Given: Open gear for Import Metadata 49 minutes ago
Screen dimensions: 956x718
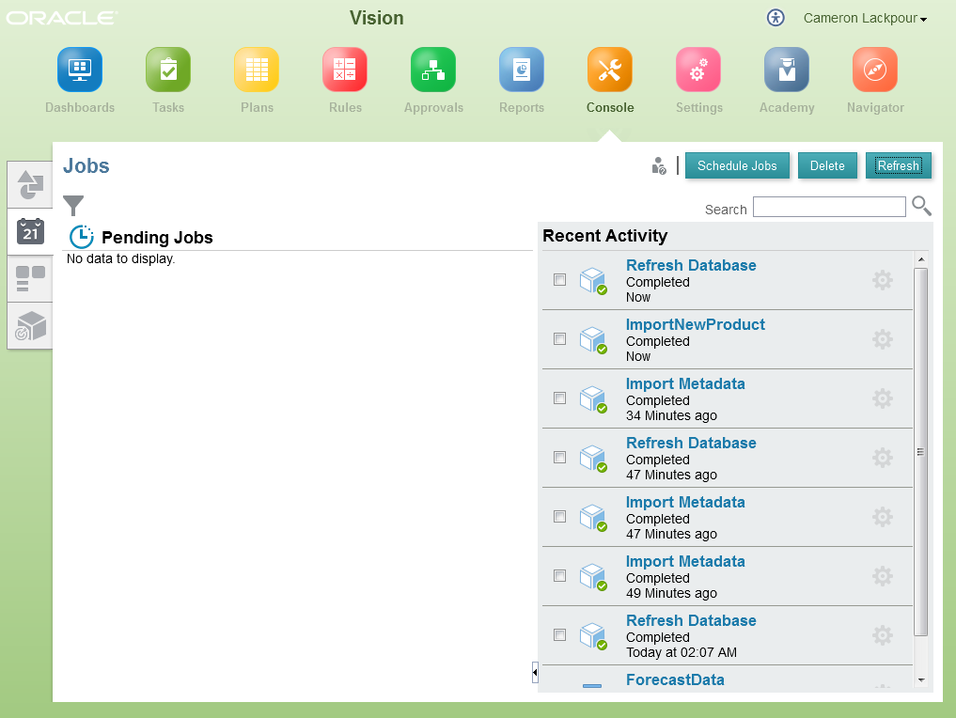Looking at the screenshot, I should coord(883,576).
